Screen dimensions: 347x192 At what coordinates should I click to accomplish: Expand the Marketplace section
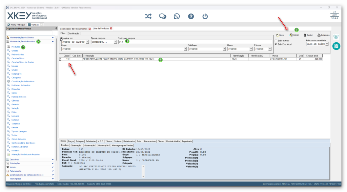53,179
